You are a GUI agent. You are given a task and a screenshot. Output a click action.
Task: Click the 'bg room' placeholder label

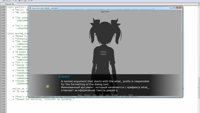coord(105,12)
